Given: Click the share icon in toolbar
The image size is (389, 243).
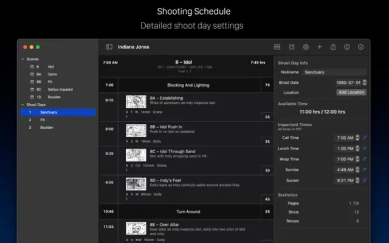Looking at the screenshot, I should (333, 47).
